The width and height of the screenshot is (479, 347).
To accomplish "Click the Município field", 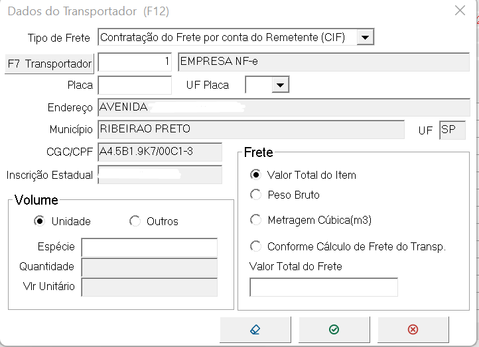I will [x=251, y=129].
